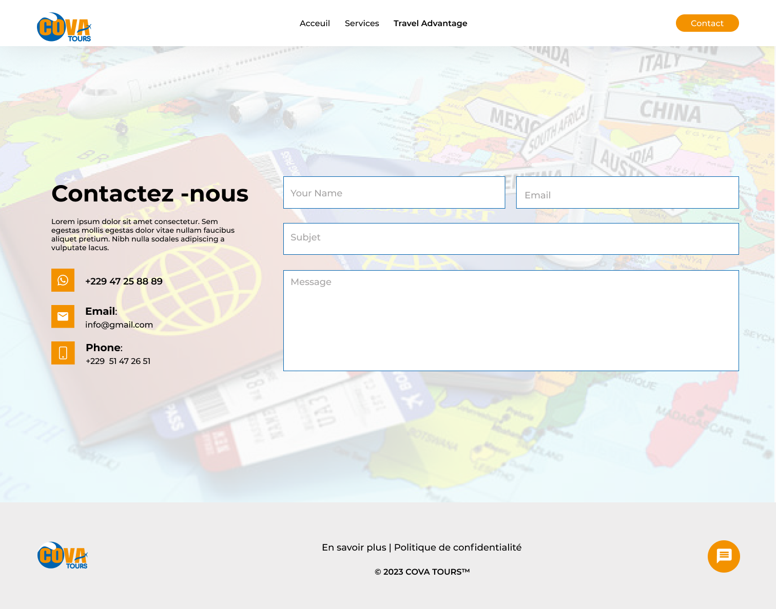
Task: Click the '© 2023 COVA TOURS' copyright text
Action: coord(422,572)
